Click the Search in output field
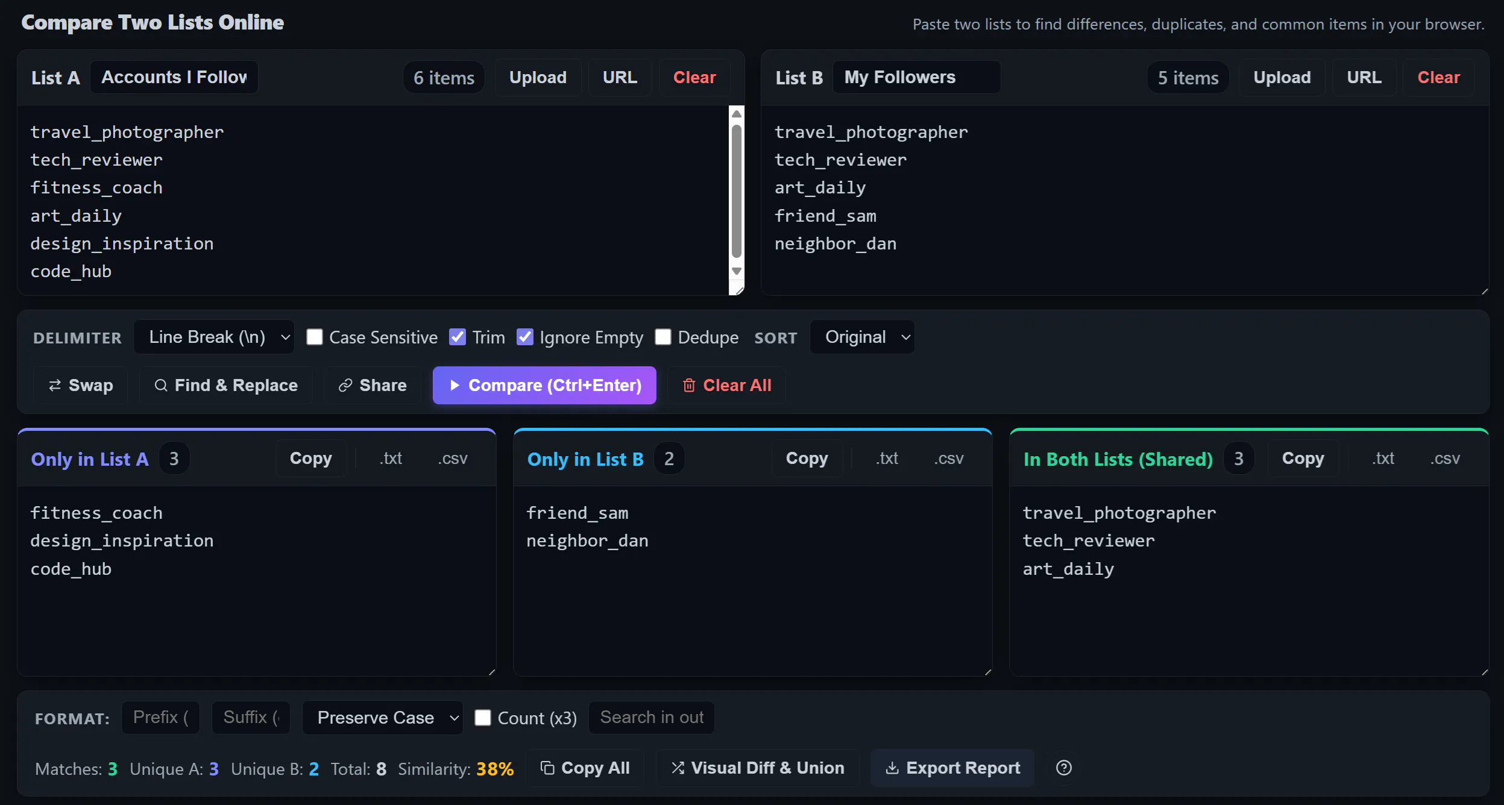This screenshot has width=1504, height=805. [652, 718]
